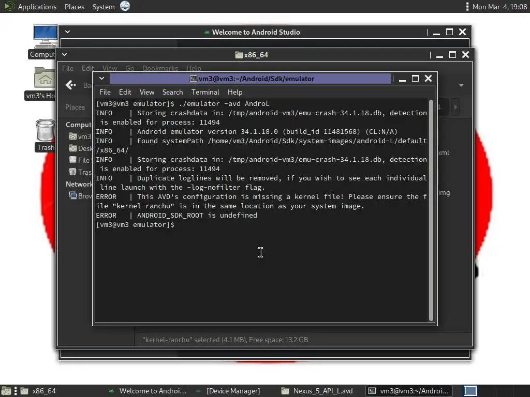This screenshot has width=530, height=397.
Task: Select Browse Network in file manager sidebar
Action: pos(80,196)
